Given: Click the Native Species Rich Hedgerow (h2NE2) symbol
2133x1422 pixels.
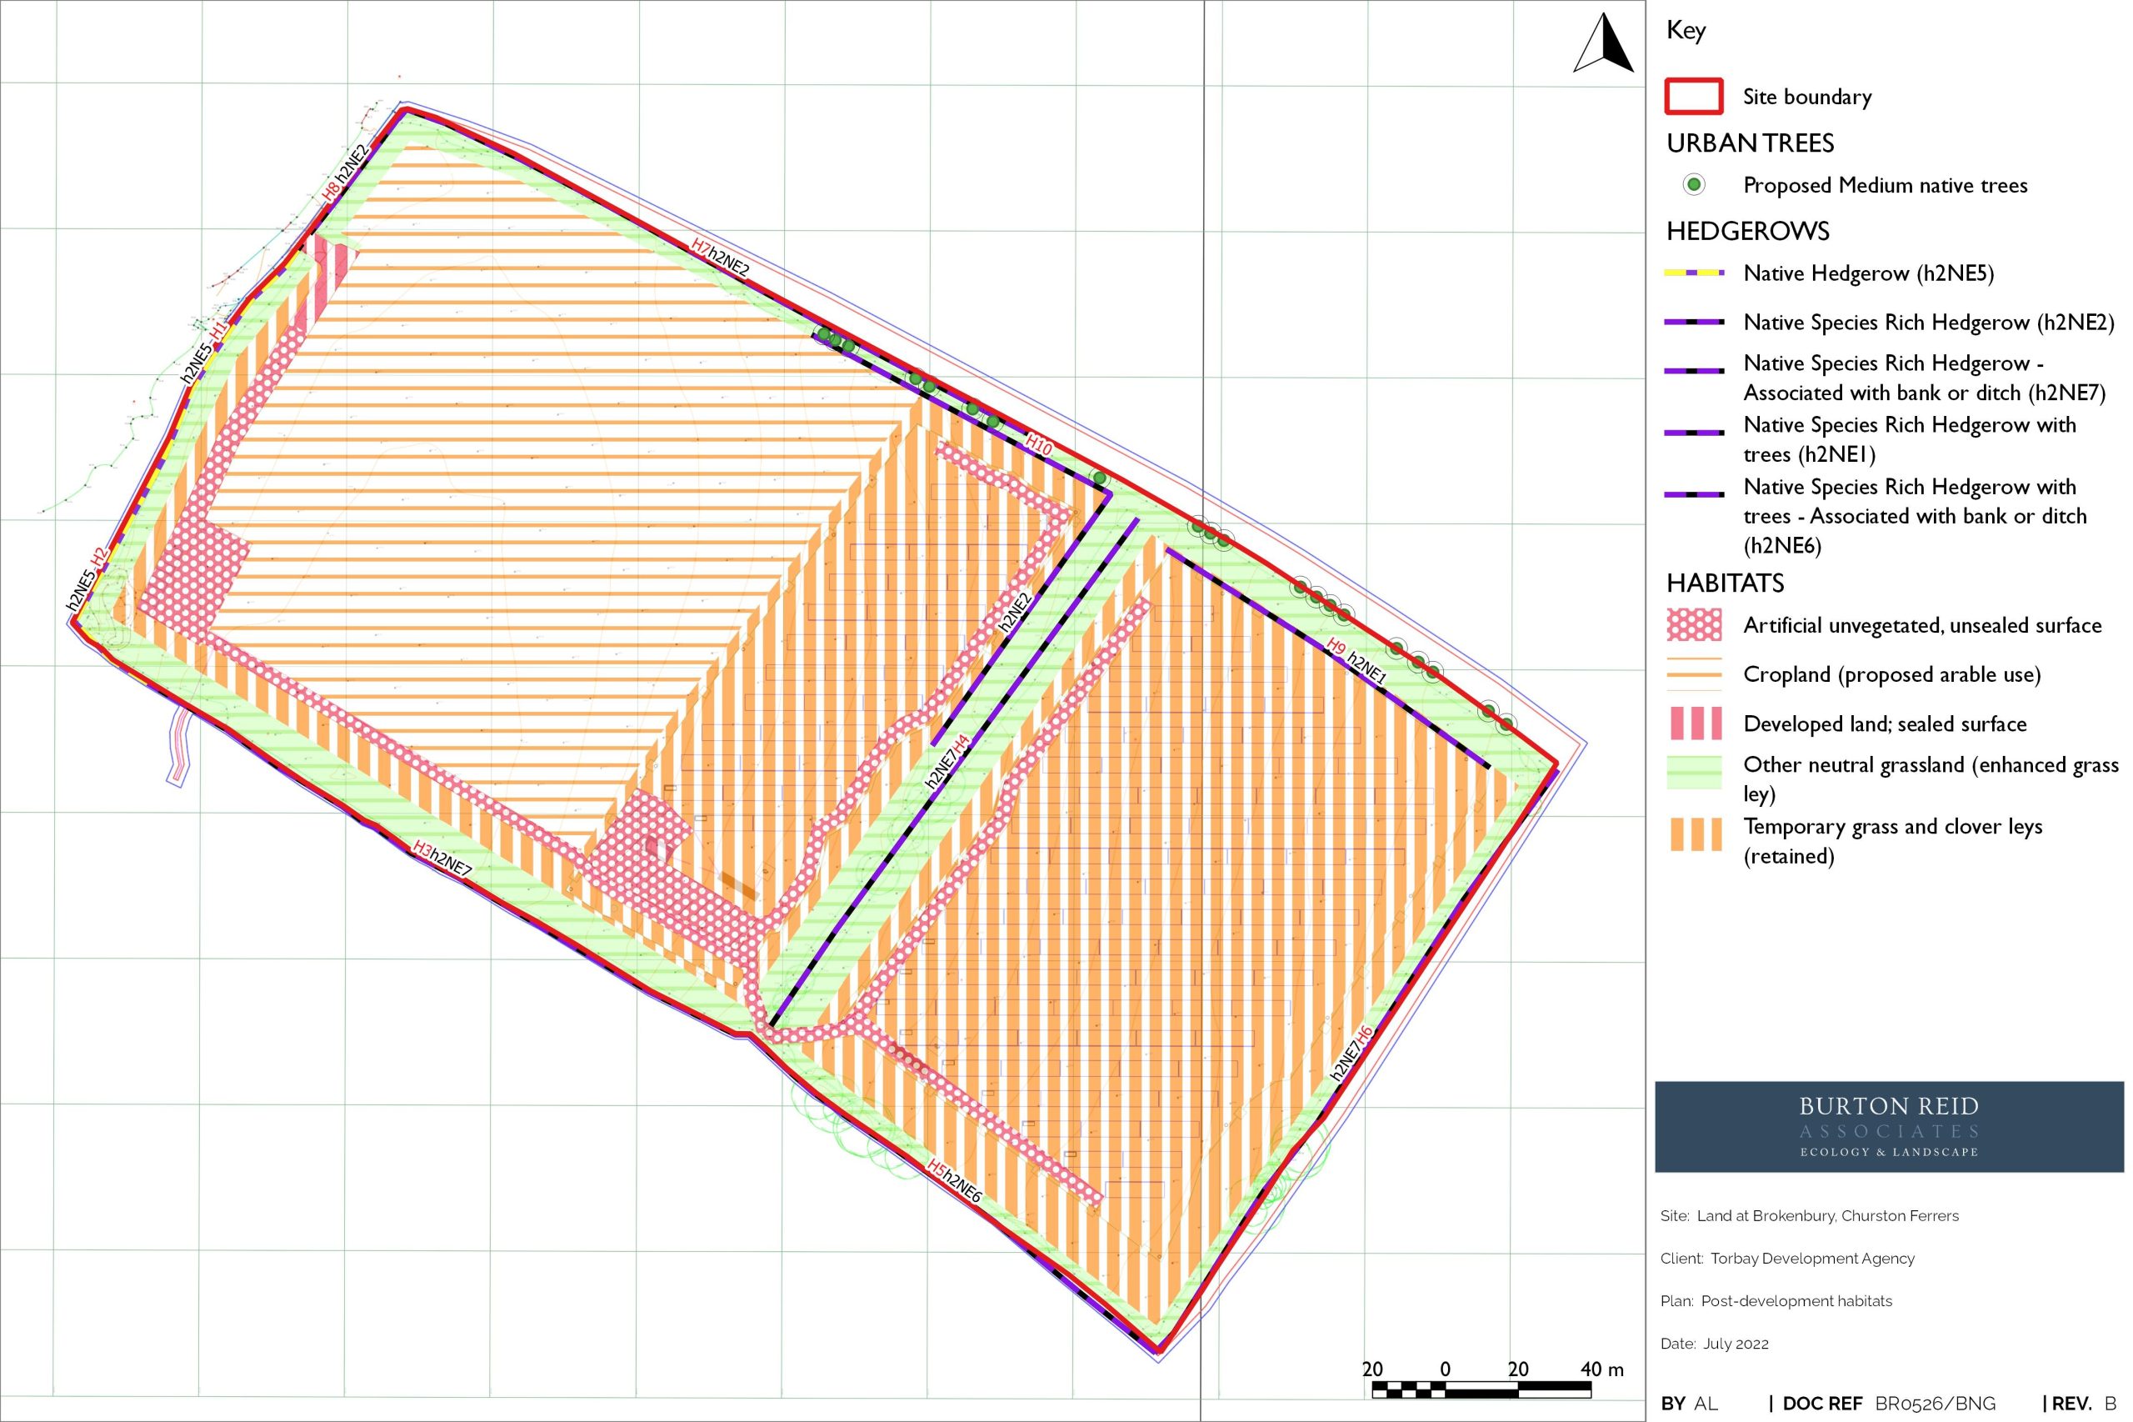Looking at the screenshot, I should [x=1696, y=323].
